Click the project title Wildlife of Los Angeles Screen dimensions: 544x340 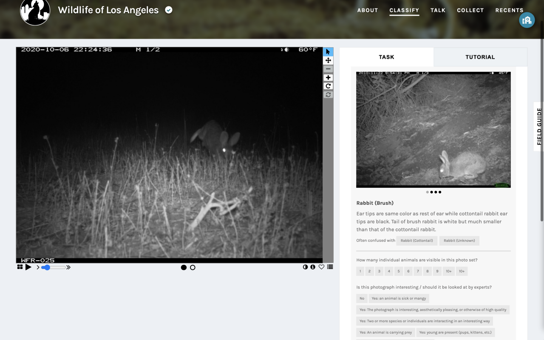point(108,10)
